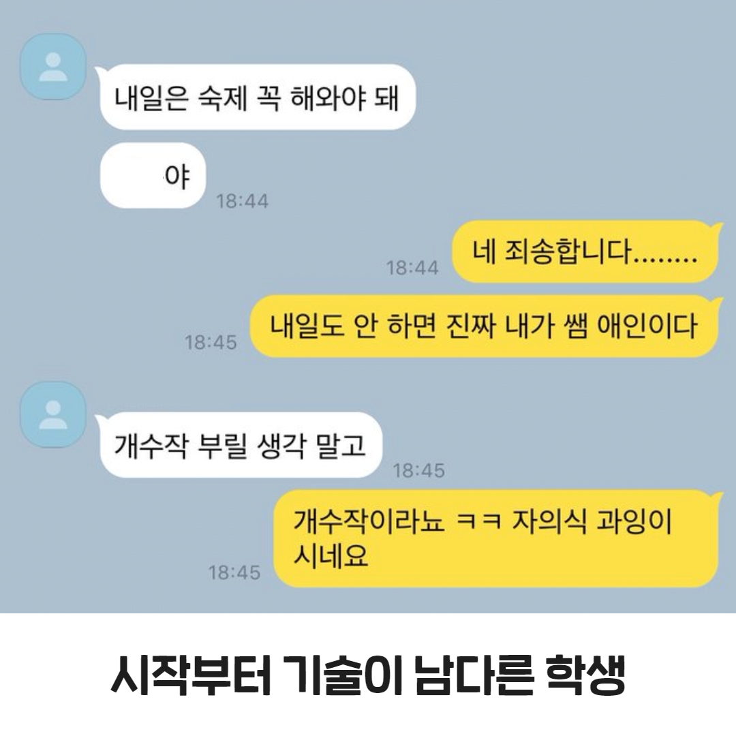Click '시네요' on the last message's second line
Image resolution: width=736 pixels, height=736 pixels.
pyautogui.click(x=331, y=556)
